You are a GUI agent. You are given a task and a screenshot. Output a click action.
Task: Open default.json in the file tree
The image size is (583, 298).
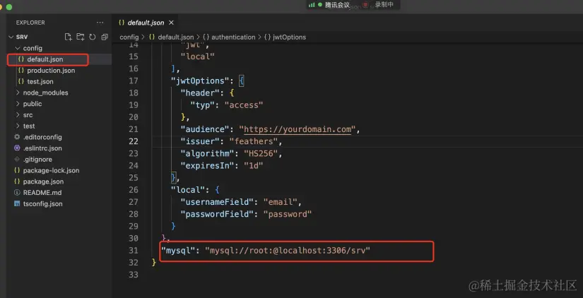[x=45, y=59]
